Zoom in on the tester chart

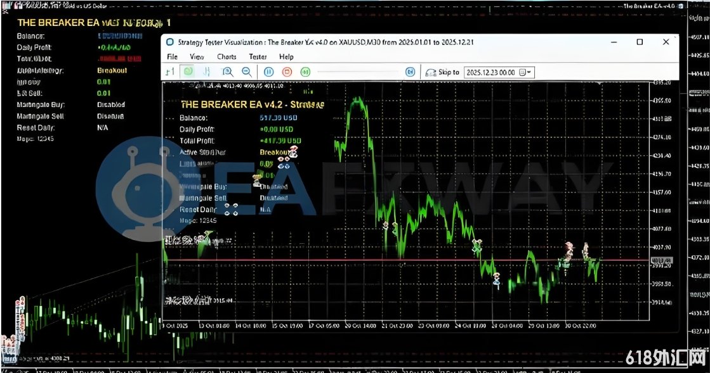[227, 72]
